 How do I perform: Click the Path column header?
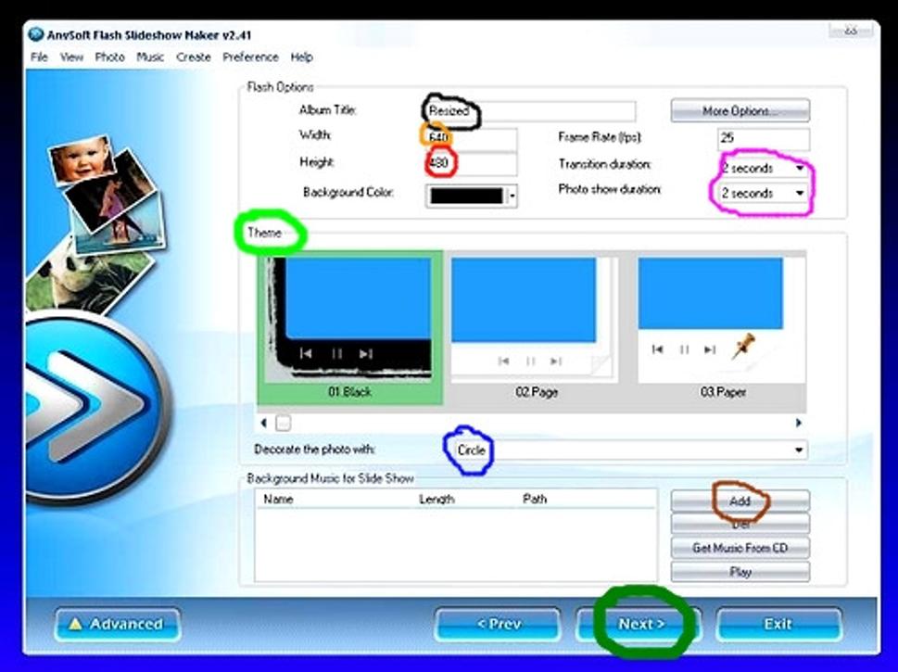click(535, 499)
